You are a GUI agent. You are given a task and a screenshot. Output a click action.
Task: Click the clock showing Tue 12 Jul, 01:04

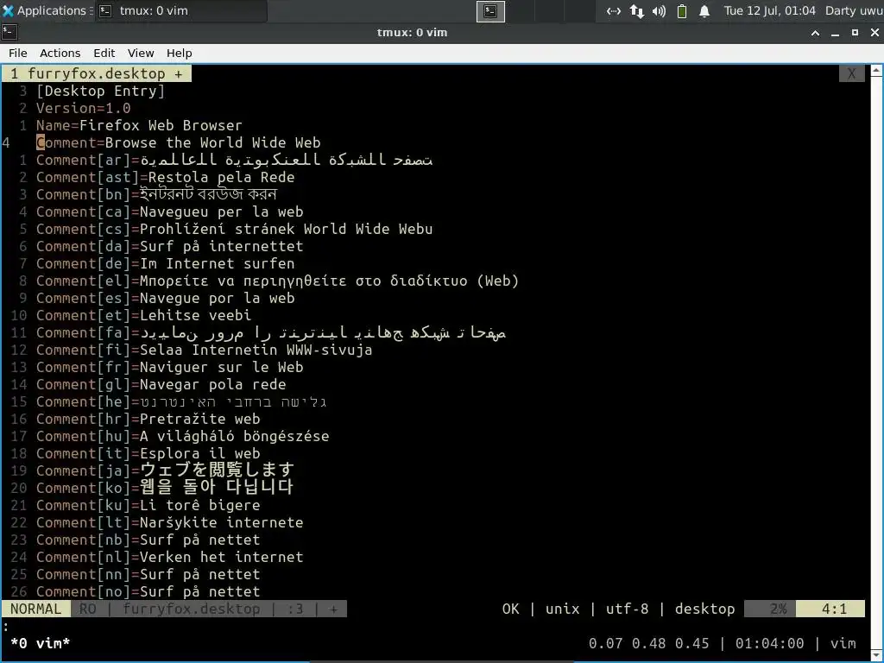tap(769, 10)
